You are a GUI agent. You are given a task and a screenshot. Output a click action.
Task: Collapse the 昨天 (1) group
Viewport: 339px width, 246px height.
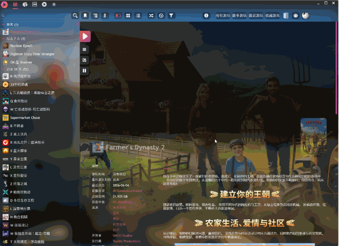(x=3, y=25)
